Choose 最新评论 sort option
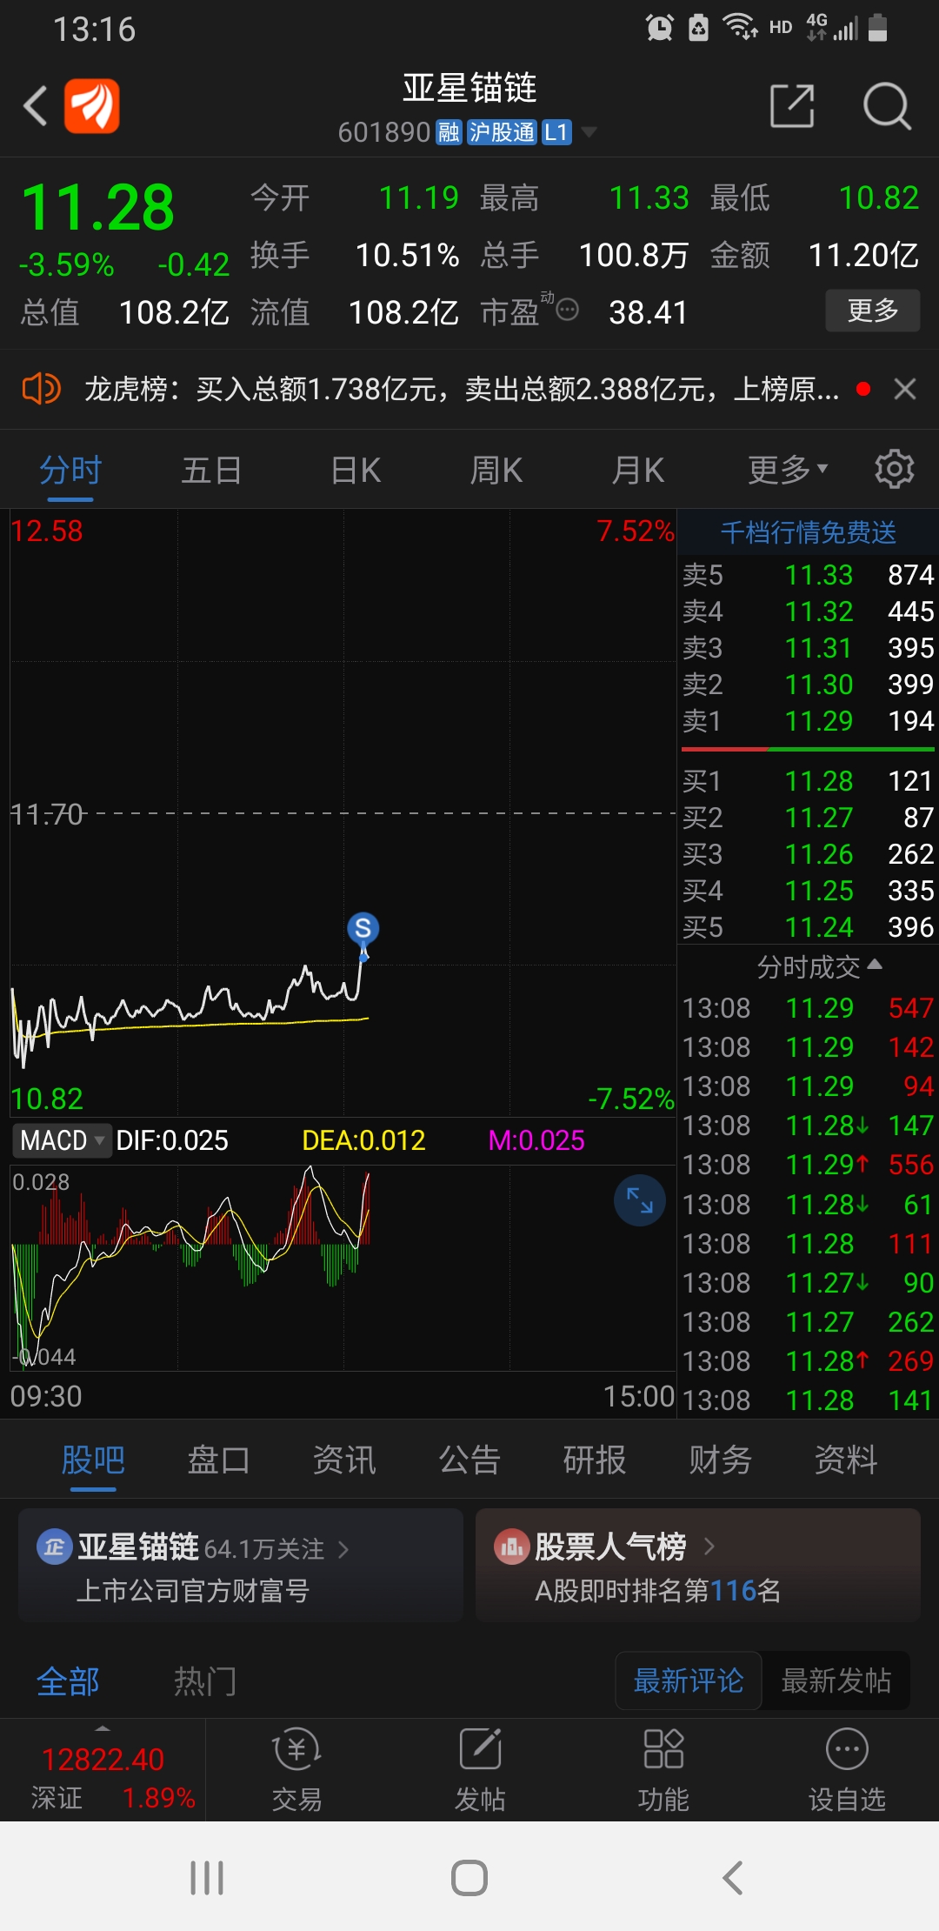939x1931 pixels. tap(689, 1680)
